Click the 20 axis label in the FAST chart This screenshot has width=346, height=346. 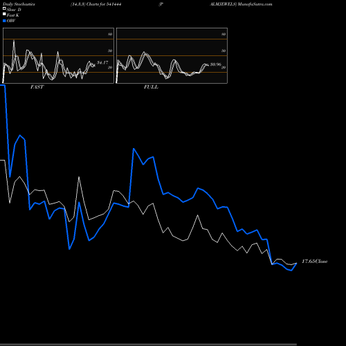coord(110,67)
